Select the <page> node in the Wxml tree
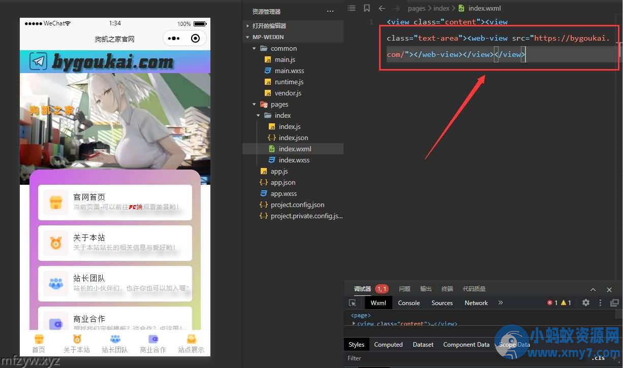Image resolution: width=623 pixels, height=368 pixels. click(x=361, y=315)
